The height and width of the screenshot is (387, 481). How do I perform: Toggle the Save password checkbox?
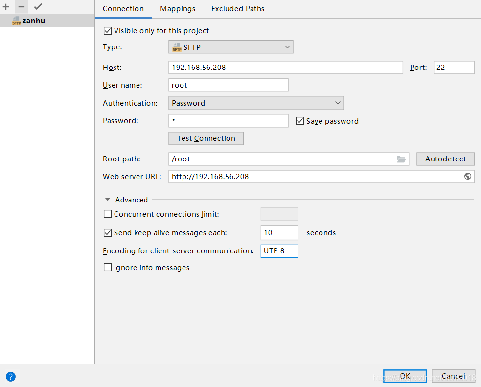point(299,121)
